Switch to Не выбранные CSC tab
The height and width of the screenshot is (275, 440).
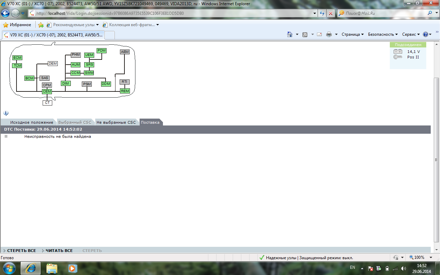(116, 122)
